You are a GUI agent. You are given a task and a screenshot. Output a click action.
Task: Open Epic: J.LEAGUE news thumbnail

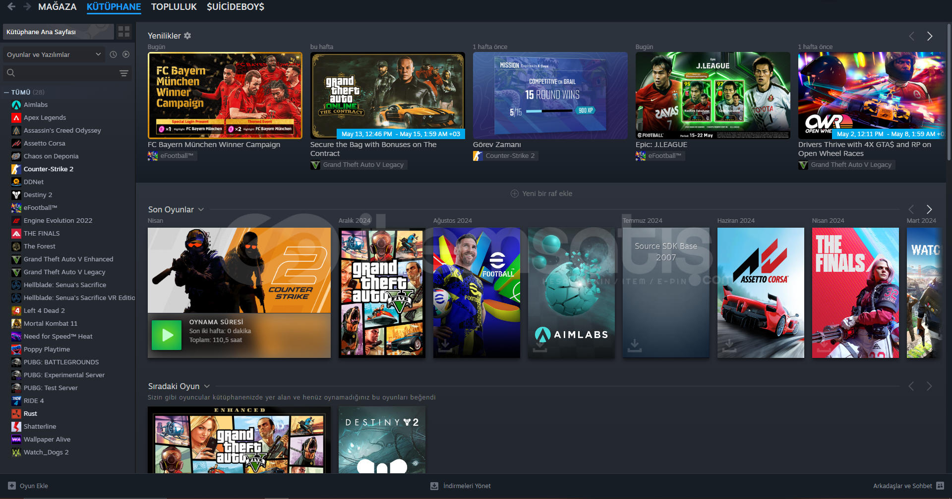713,96
